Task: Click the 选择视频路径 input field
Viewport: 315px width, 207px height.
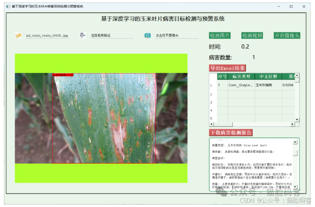Action: [112, 36]
